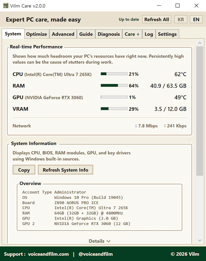206x261 pixels.
Task: Click the RAM 64% usage value
Action: tap(134, 86)
